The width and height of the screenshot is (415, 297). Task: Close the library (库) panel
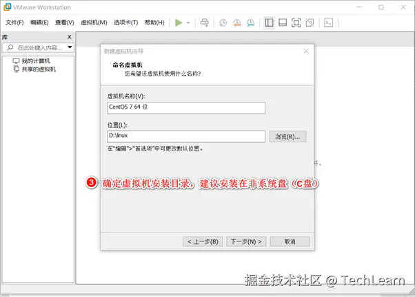pyautogui.click(x=70, y=37)
